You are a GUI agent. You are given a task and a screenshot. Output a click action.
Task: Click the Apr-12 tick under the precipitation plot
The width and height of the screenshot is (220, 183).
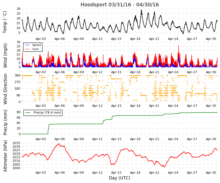[x=97, y=139]
